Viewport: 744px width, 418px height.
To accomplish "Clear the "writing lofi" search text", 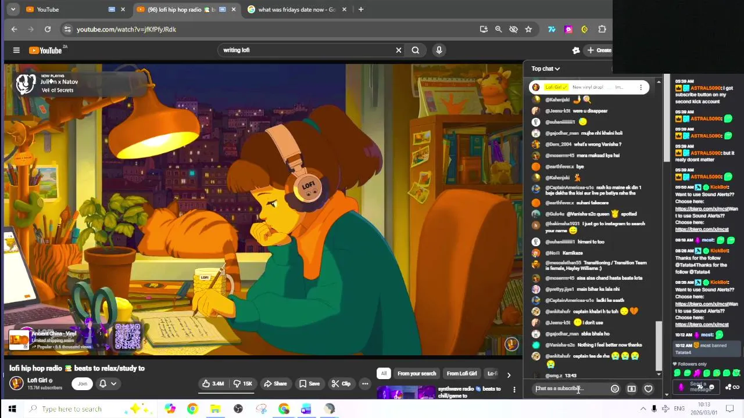I will click(x=398, y=50).
